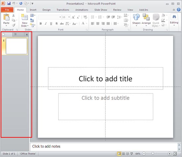Add a slide with New Slide icon
182x157 pixels.
[24, 17]
